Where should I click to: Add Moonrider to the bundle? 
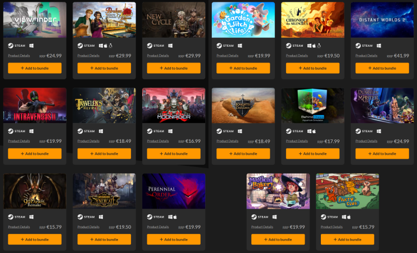[174, 154]
